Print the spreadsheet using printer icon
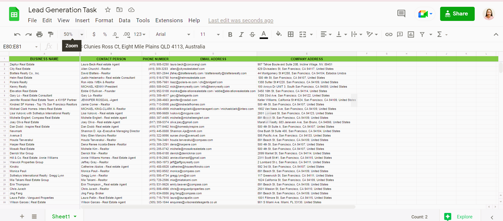The width and height of the screenshot is (503, 221). point(39,34)
